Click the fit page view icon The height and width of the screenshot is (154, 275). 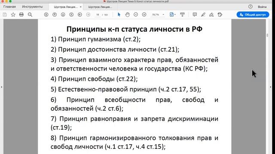171,15
